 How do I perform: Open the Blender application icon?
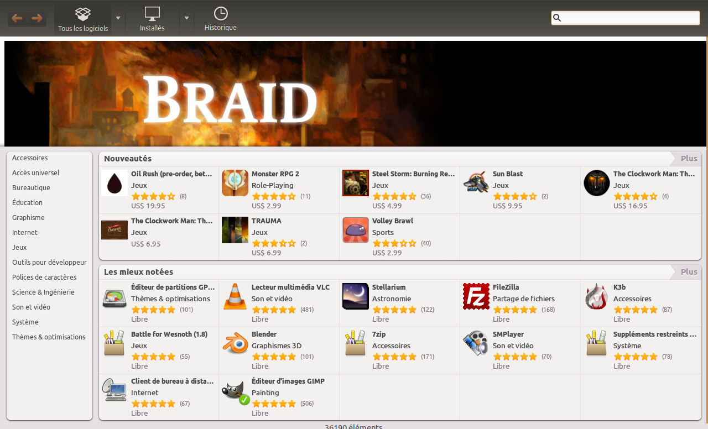click(235, 343)
